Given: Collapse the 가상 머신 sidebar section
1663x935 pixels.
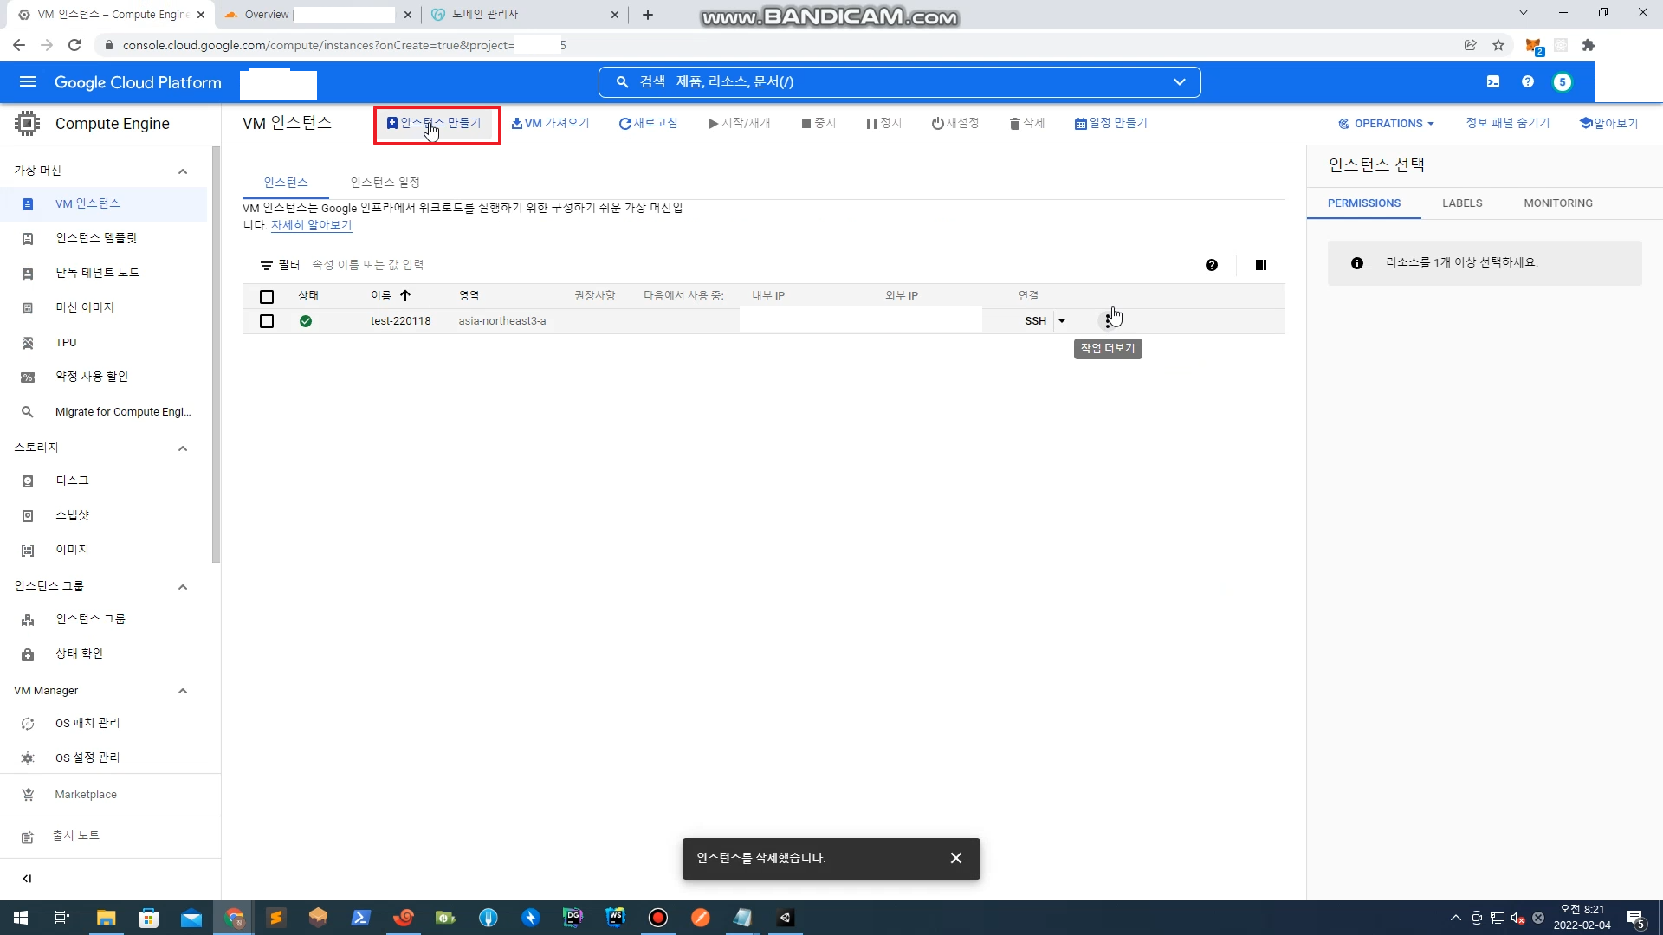Looking at the screenshot, I should [x=182, y=171].
